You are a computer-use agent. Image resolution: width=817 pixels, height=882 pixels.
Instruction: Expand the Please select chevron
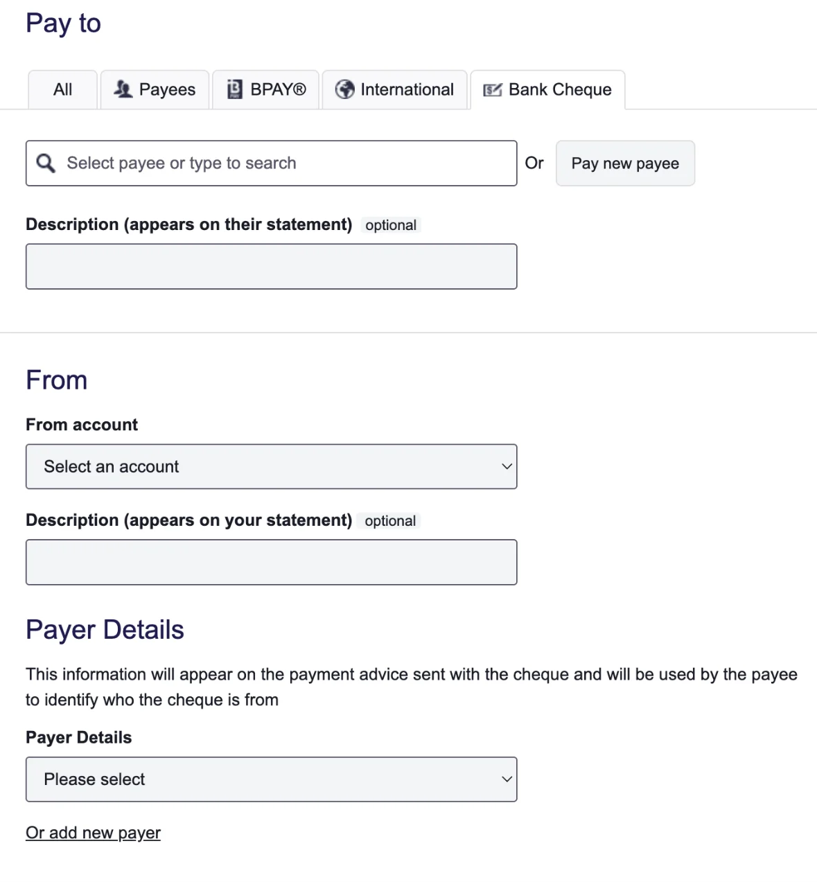tap(506, 779)
